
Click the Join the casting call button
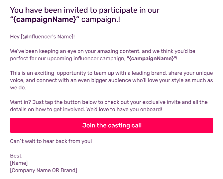[112, 125]
